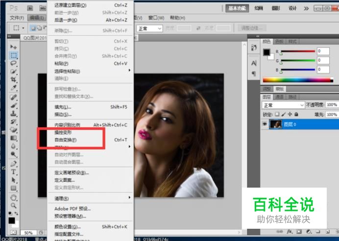Select the Clone Stamp tool
This screenshot has width=339, height=241.
click(x=13, y=114)
